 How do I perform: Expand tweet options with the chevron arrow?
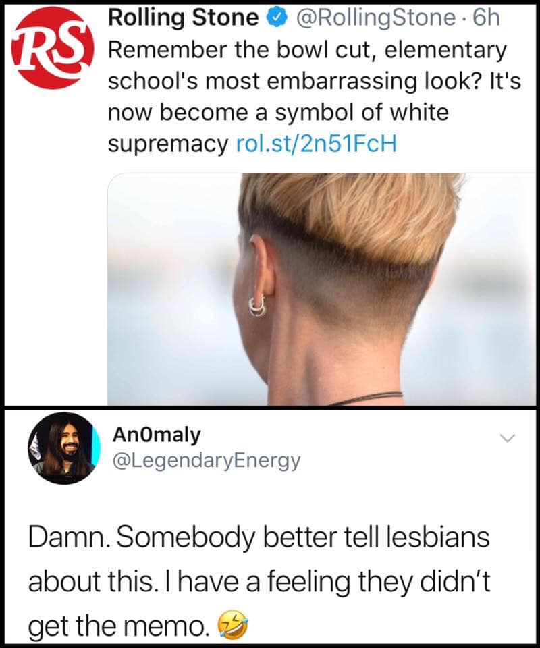tap(508, 437)
